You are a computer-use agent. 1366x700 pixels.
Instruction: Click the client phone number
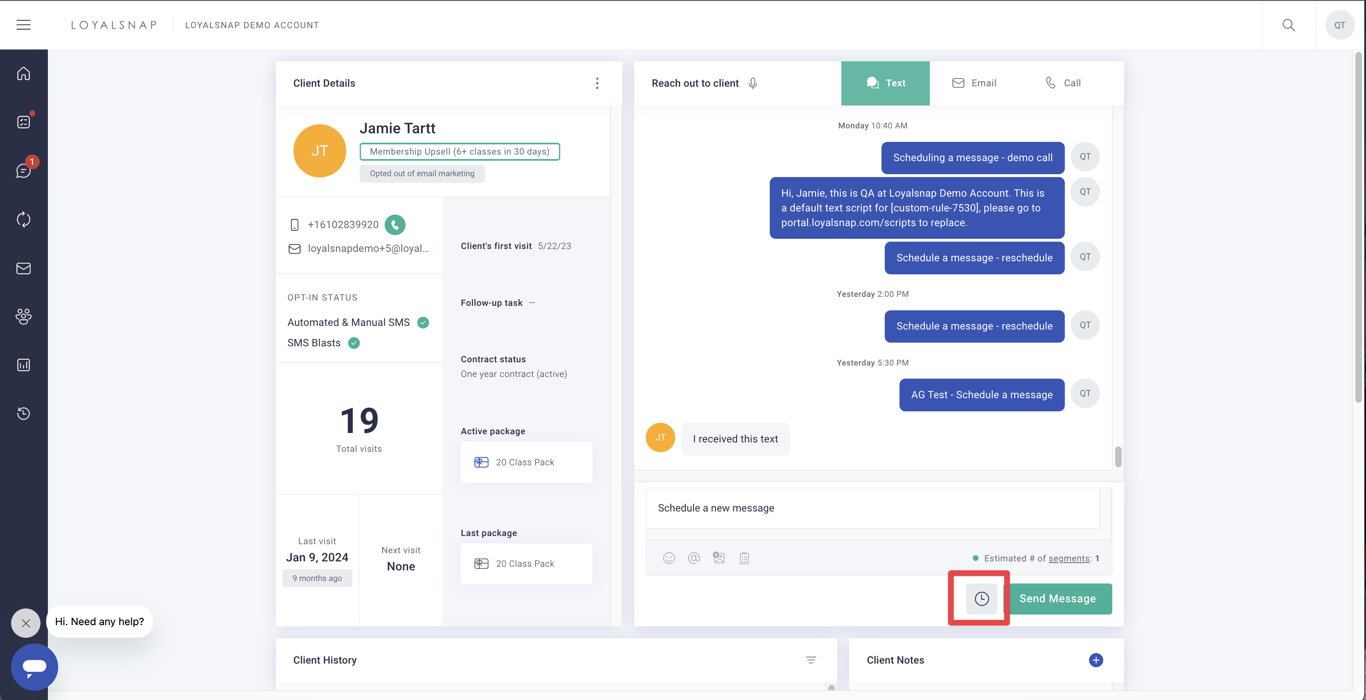tap(343, 224)
